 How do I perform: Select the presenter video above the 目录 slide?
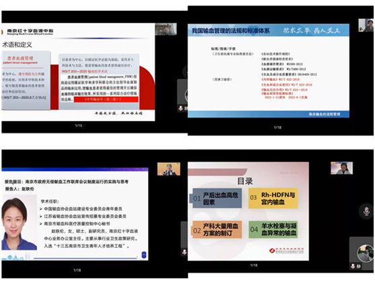point(341,168)
